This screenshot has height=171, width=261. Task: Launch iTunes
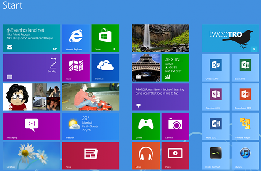click(245, 156)
